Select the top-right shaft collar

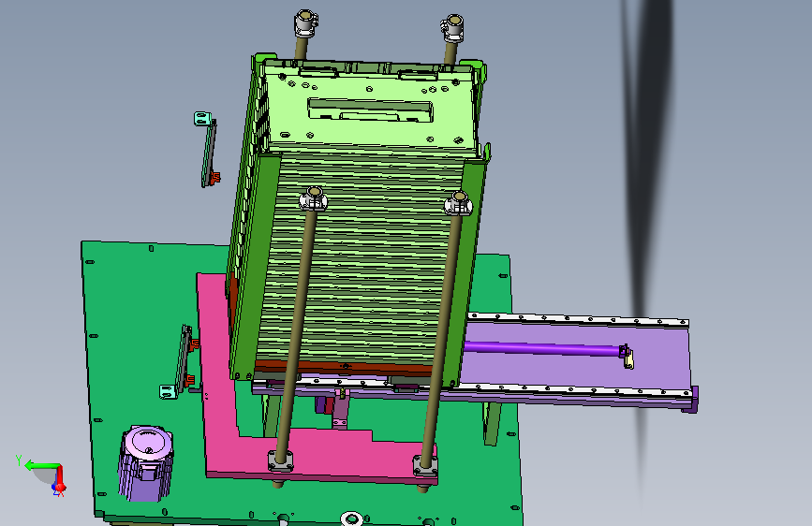click(452, 28)
